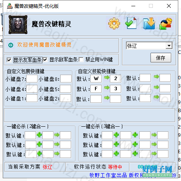
Task: Click the first-row right column skill default field
Action: (145, 78)
